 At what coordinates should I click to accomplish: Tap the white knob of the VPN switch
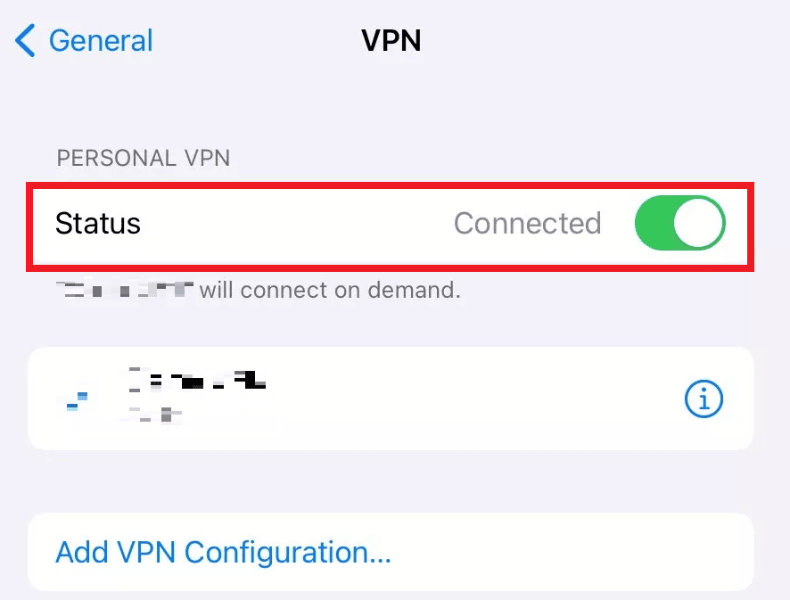(x=698, y=223)
